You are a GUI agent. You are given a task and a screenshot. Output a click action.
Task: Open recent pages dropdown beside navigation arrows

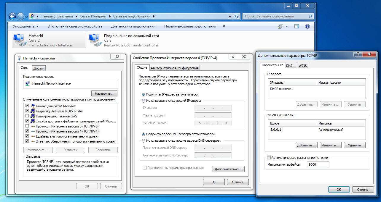27,17
